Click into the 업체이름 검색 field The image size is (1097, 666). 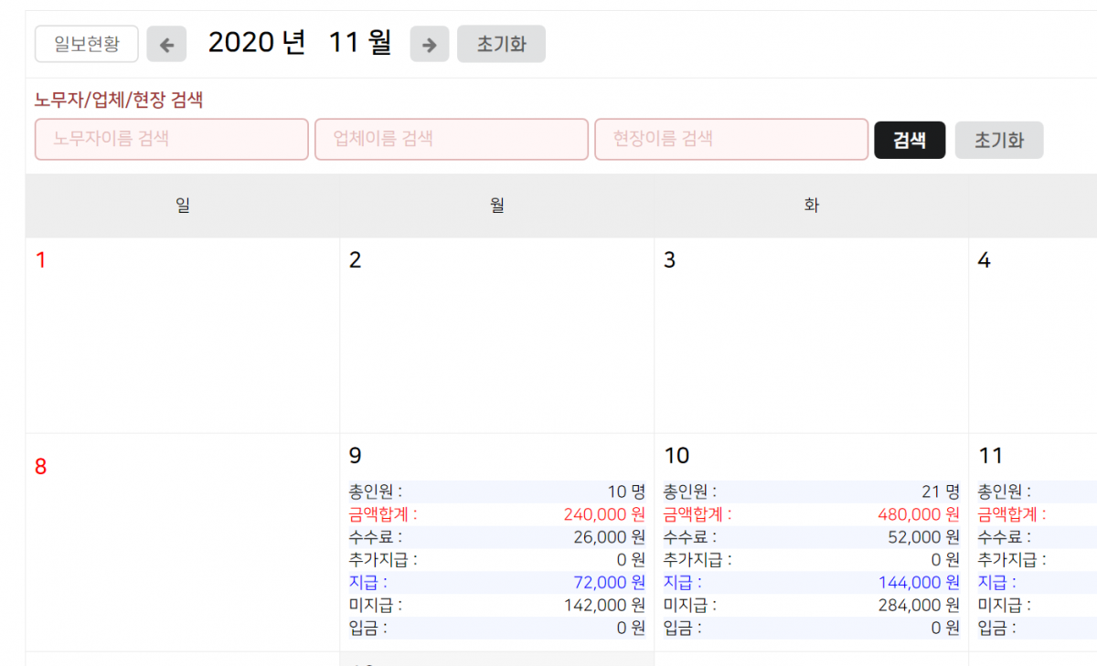(x=452, y=139)
